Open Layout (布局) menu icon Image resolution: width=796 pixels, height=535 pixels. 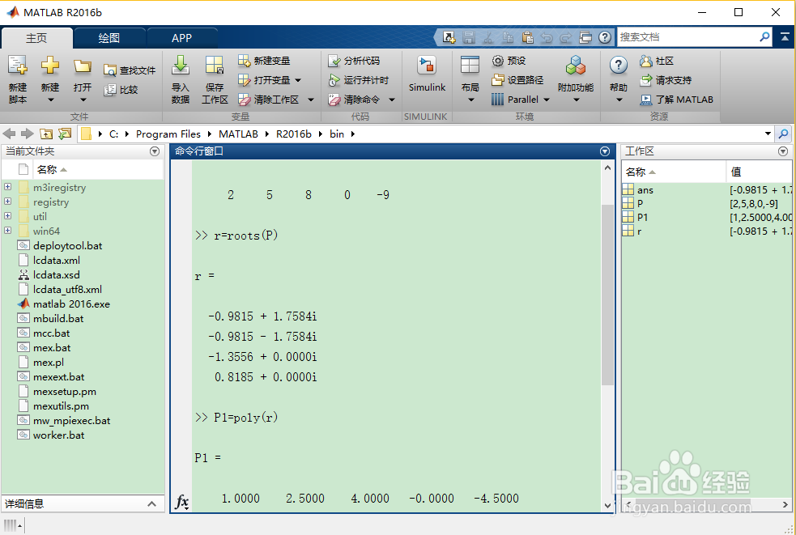470,66
